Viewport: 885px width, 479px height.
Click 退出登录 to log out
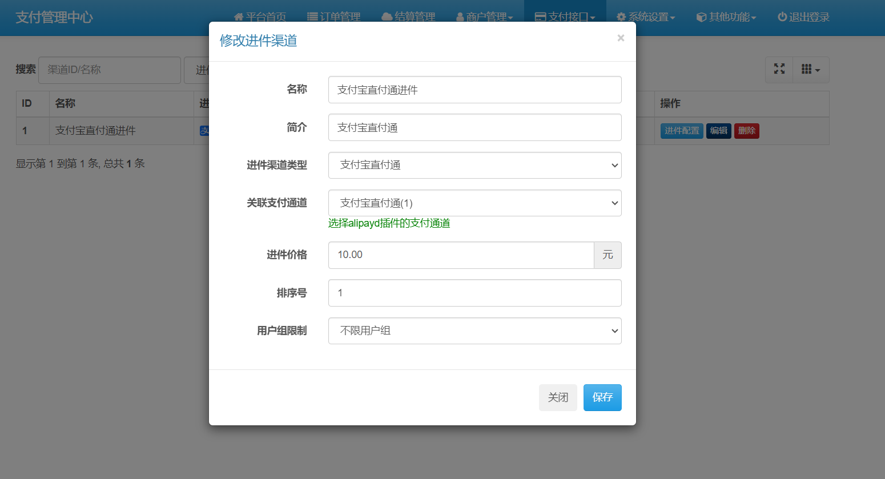pos(803,17)
